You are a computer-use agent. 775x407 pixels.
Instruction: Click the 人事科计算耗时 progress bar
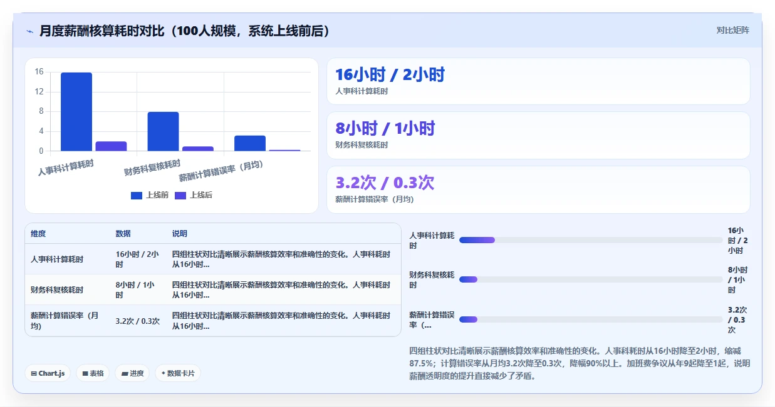(x=591, y=240)
